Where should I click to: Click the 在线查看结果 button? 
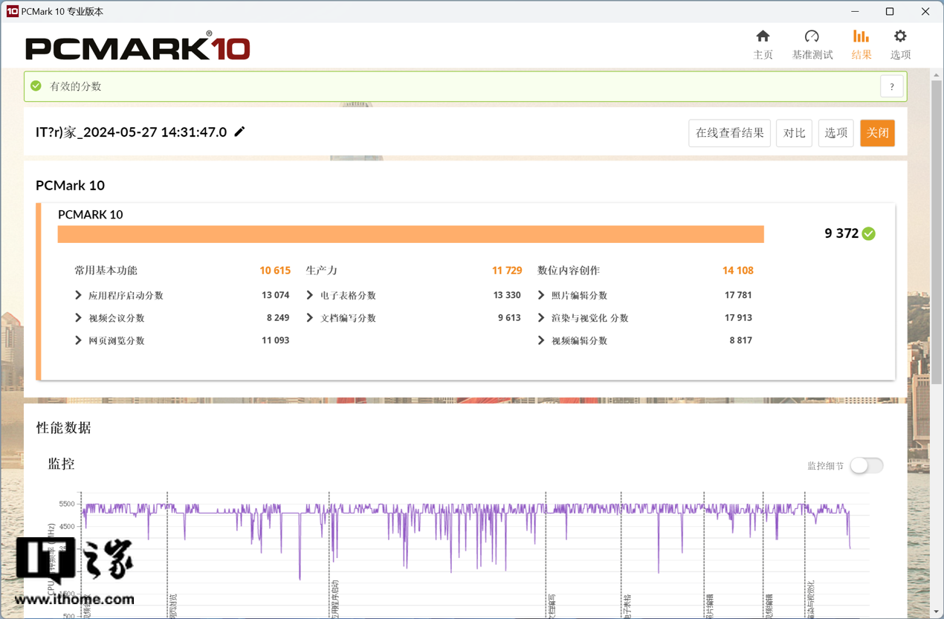click(x=729, y=133)
